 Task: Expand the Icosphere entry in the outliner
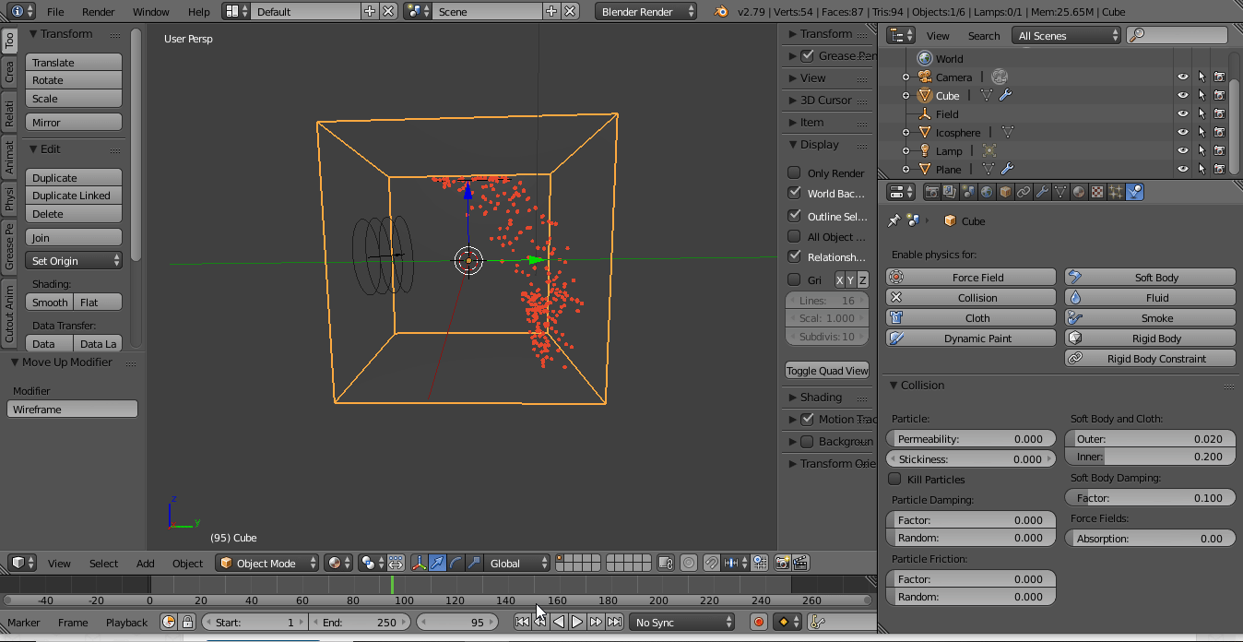click(x=906, y=132)
